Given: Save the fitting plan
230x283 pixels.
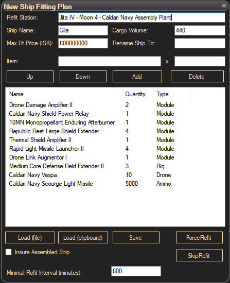Looking at the screenshot, I should coord(136,238).
